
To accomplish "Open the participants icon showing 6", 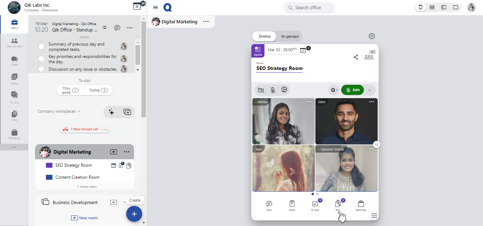I will (369, 56).
